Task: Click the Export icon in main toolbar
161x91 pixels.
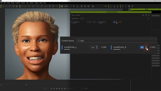Action: point(17,6)
